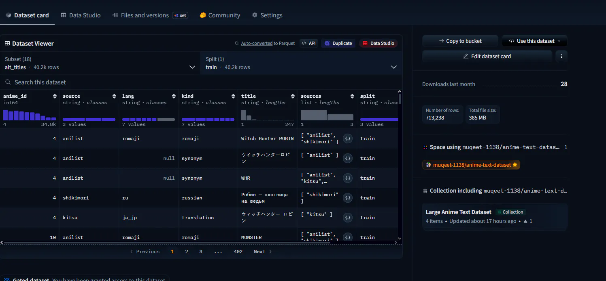Viewport: 606px width, 281px height.
Task: Open the Use this dataset dropdown
Action: (534, 41)
